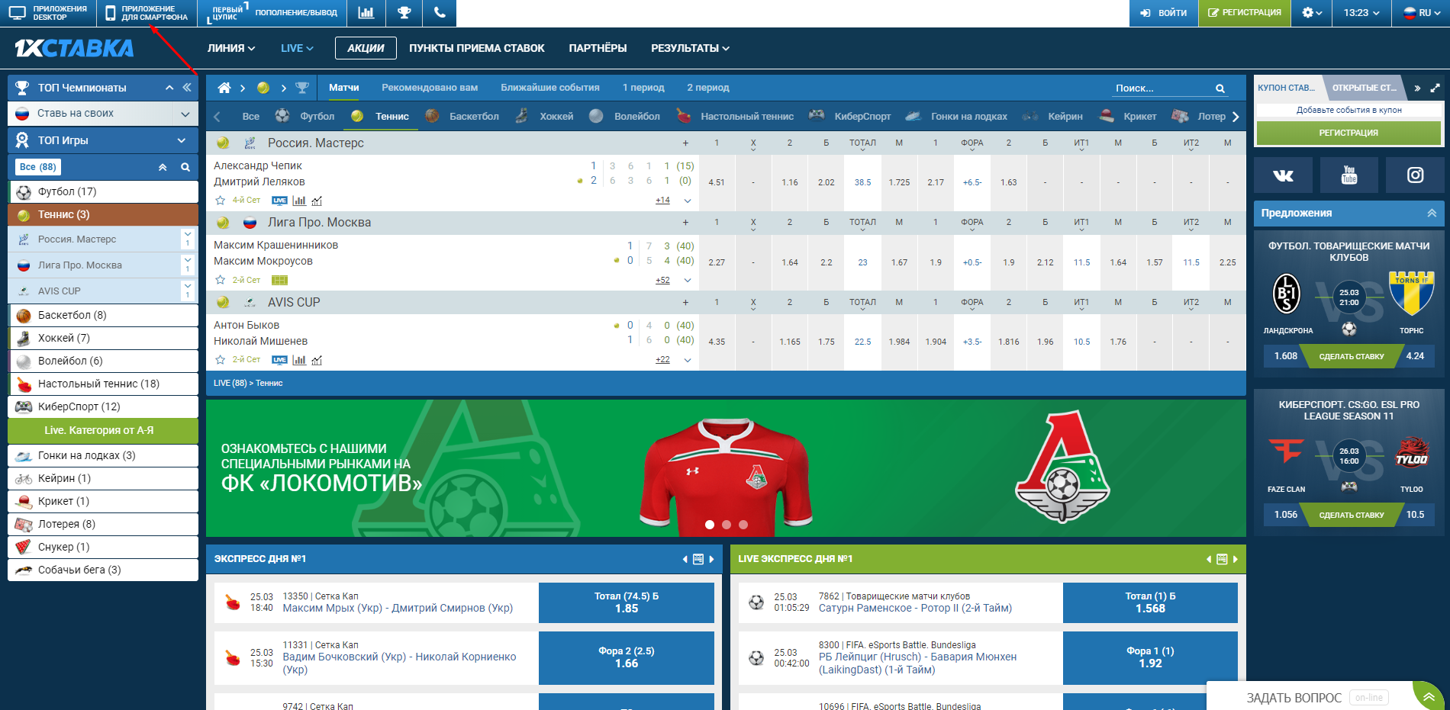Screen dimensions: 1450x710
Task: Add Чепик vs Леляков match to favorites
Action: click(x=221, y=201)
